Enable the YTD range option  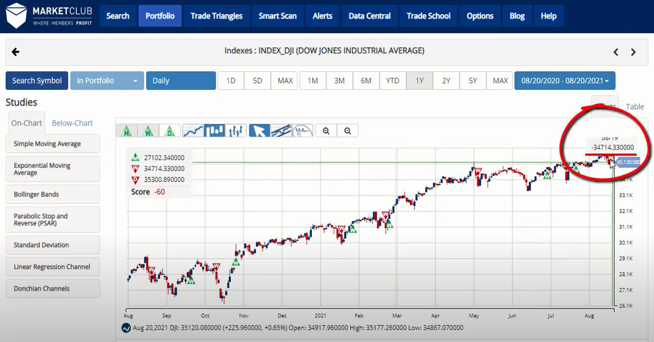coord(393,80)
